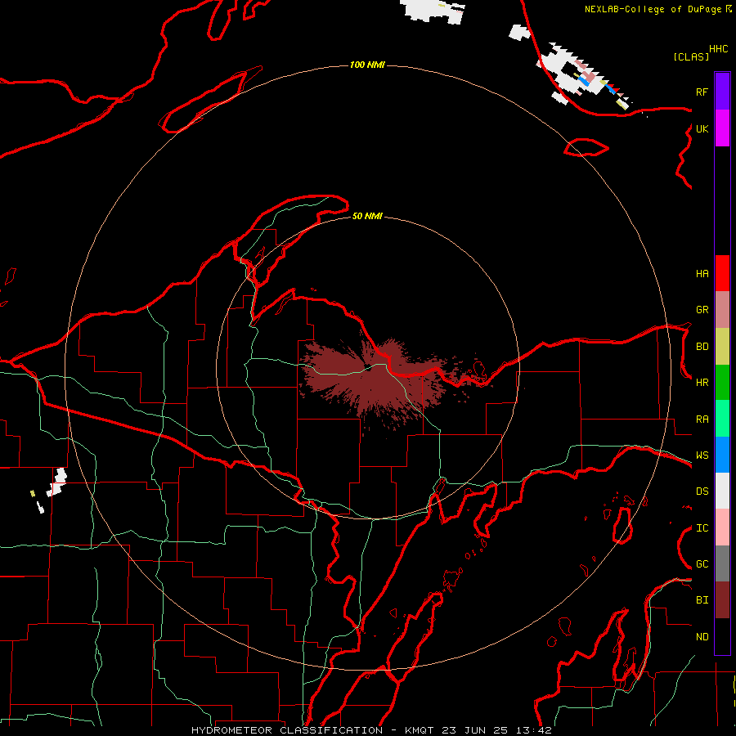This screenshot has height=736, width=736.
Task: Select the GR graupel color swatch
Action: click(x=722, y=310)
